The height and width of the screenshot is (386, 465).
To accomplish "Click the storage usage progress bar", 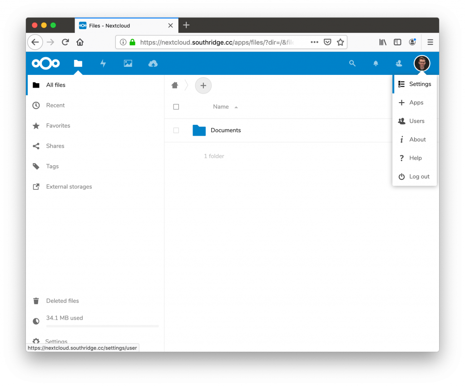I will click(x=103, y=326).
